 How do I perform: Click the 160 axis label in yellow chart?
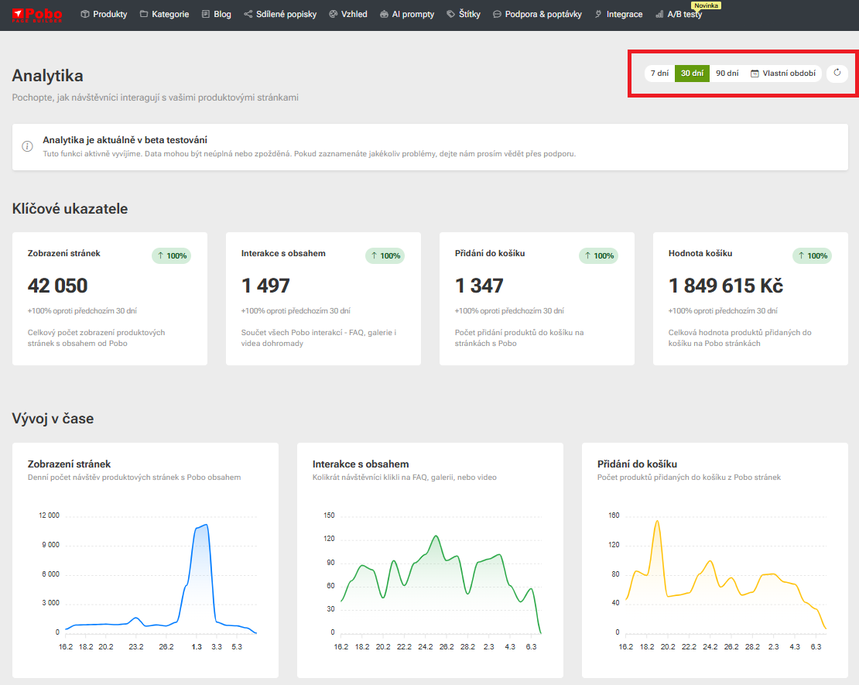(x=614, y=515)
